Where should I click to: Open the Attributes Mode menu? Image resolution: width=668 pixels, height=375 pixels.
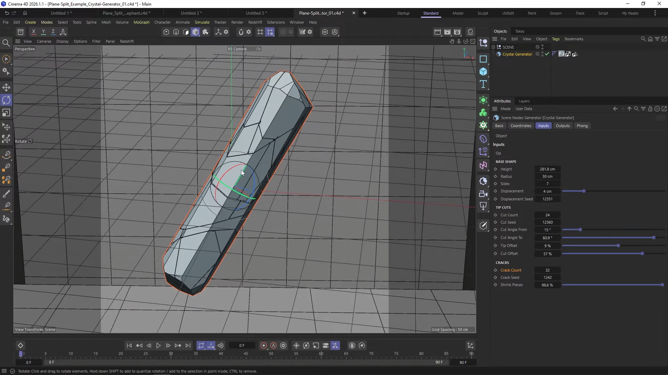pyautogui.click(x=506, y=109)
